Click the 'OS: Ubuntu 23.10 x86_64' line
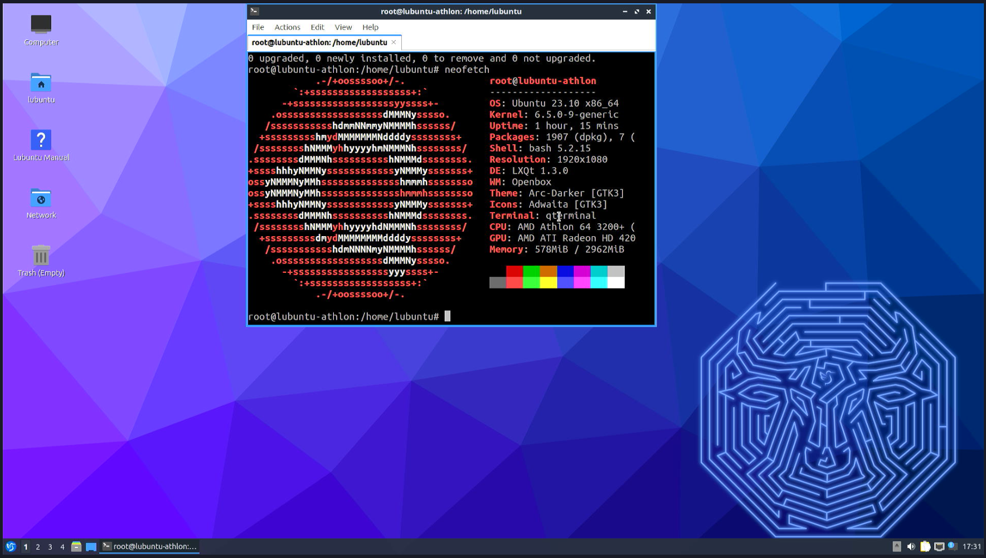The width and height of the screenshot is (986, 558). pyautogui.click(x=554, y=103)
